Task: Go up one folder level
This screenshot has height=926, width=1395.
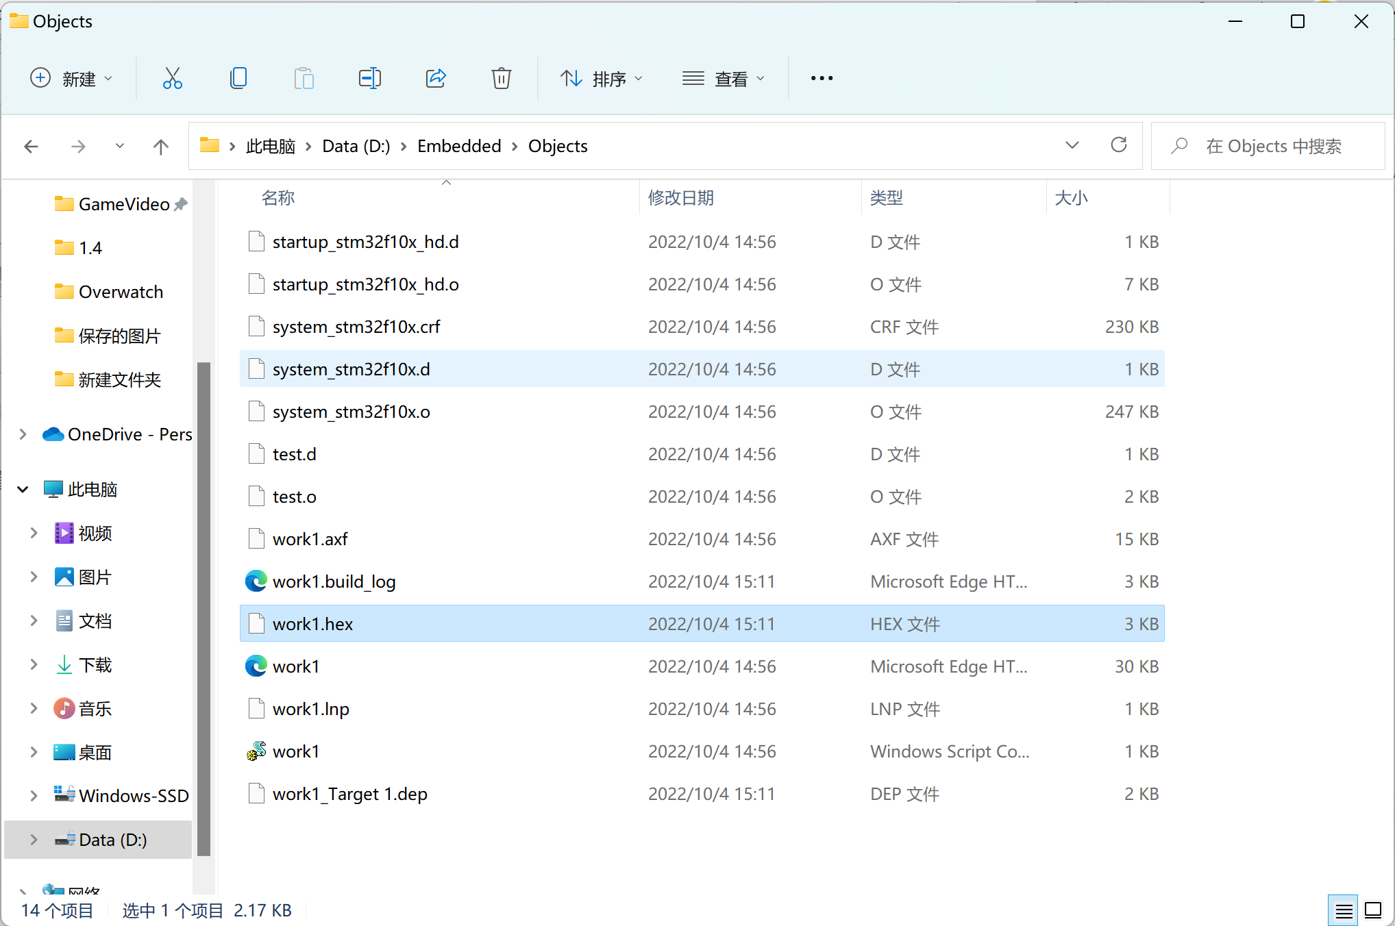Action: [161, 146]
